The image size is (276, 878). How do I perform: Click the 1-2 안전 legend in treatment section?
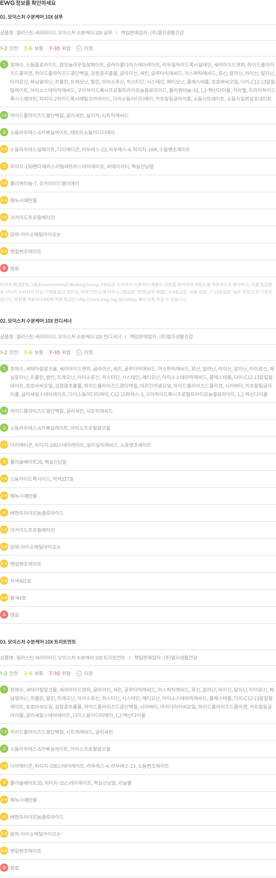tap(9, 673)
